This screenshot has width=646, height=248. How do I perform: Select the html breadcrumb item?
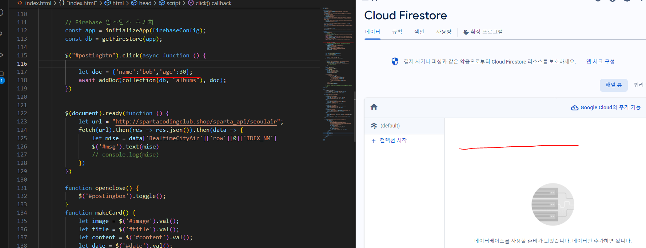click(118, 3)
